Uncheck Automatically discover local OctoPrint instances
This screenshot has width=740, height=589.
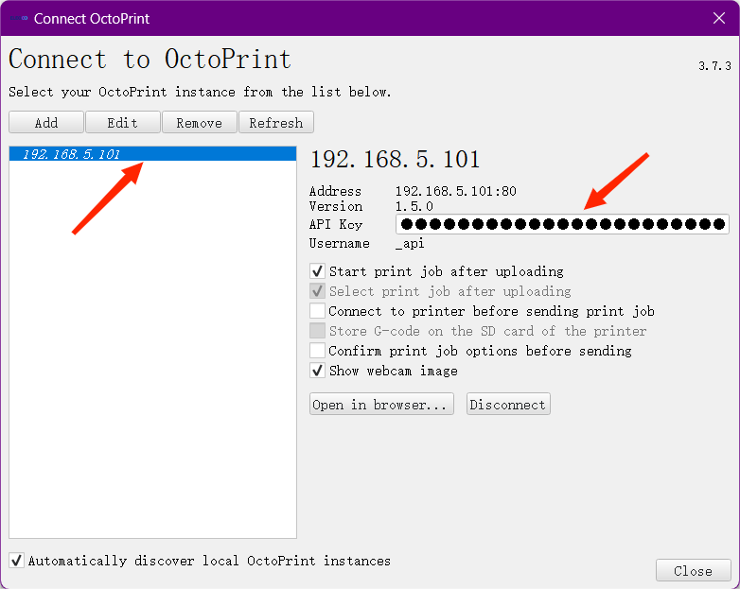coord(17,561)
